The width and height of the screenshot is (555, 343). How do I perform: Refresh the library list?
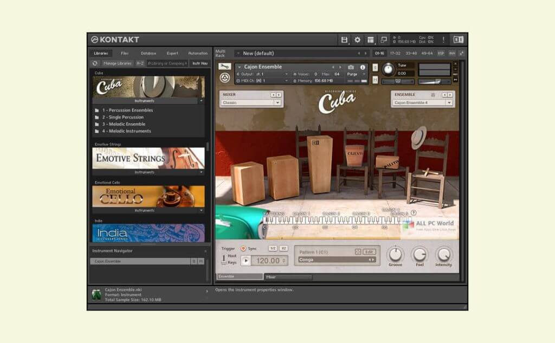tap(95, 63)
